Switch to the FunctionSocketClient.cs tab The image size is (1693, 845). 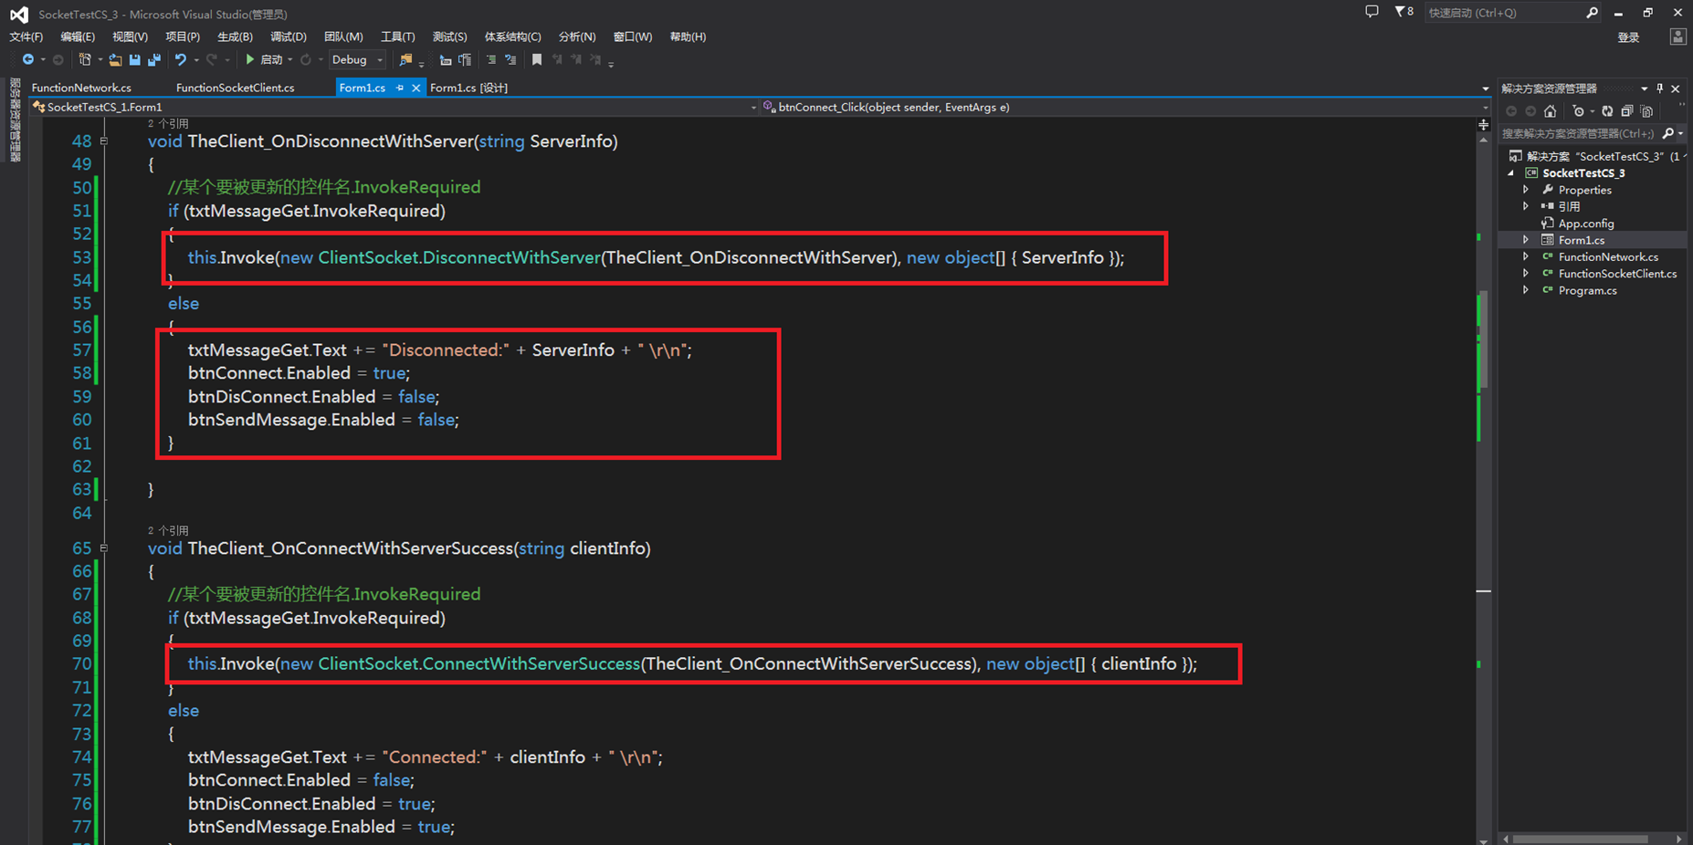pyautogui.click(x=235, y=88)
